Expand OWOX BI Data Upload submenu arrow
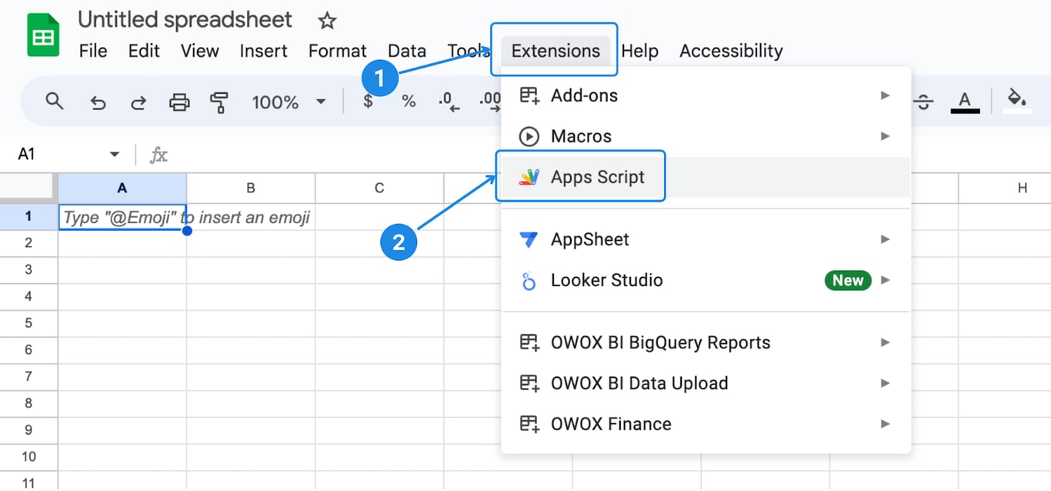Viewport: 1051px width, 491px height. click(886, 383)
